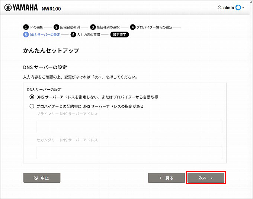
Task: Click the 回線自動判別 step label
Action: point(70,27)
